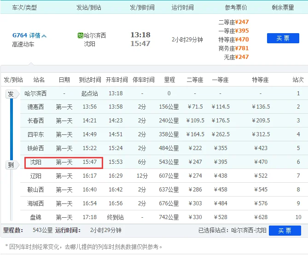Click the 运行时间 column header

182,7
